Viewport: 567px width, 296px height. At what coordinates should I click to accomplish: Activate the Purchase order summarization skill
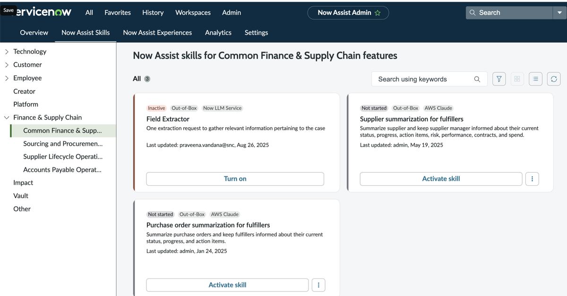click(x=227, y=285)
